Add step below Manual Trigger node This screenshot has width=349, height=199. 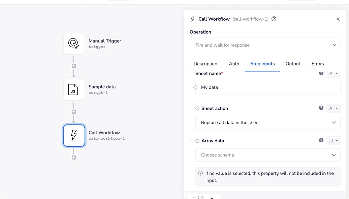[x=74, y=66]
